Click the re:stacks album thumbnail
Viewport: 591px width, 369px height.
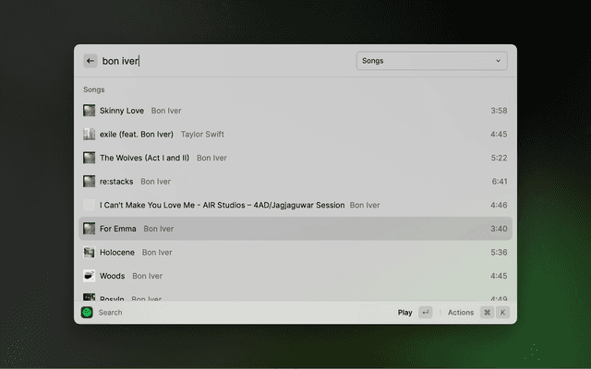pos(90,182)
